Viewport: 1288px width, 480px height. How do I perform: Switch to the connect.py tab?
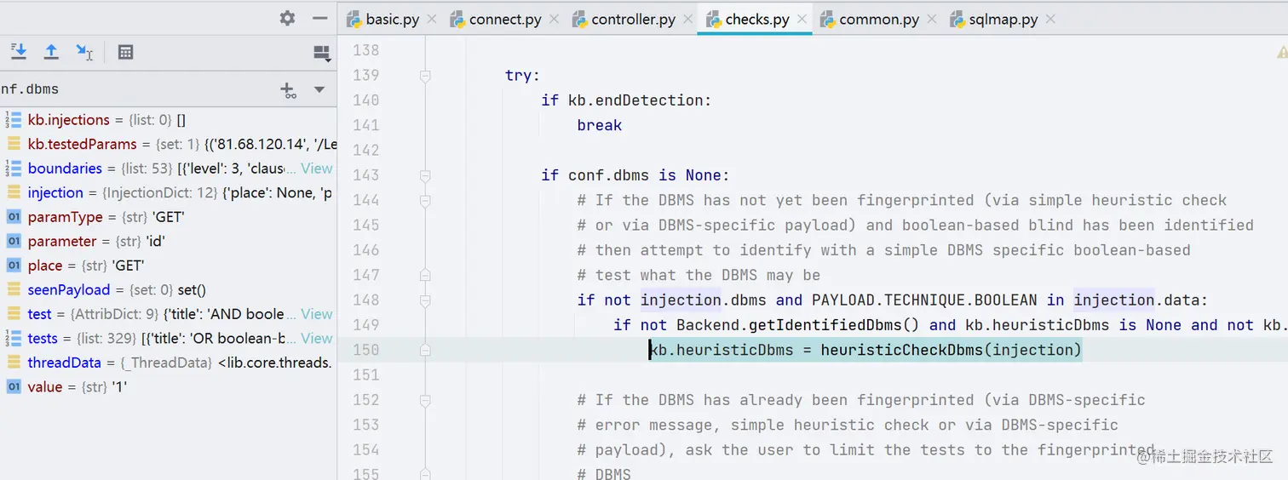(x=505, y=19)
